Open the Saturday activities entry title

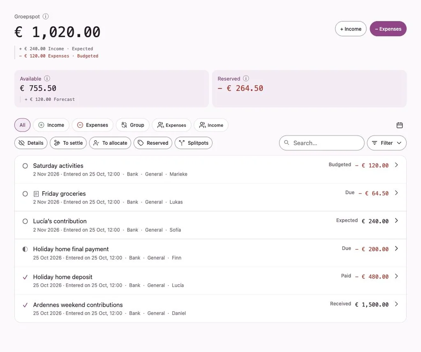point(58,166)
